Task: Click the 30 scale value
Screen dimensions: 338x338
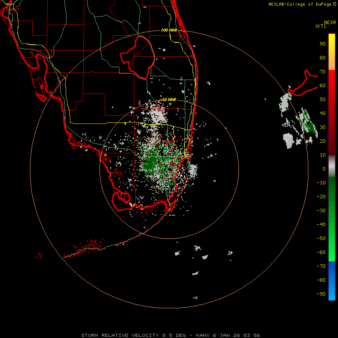Action: coord(323,127)
